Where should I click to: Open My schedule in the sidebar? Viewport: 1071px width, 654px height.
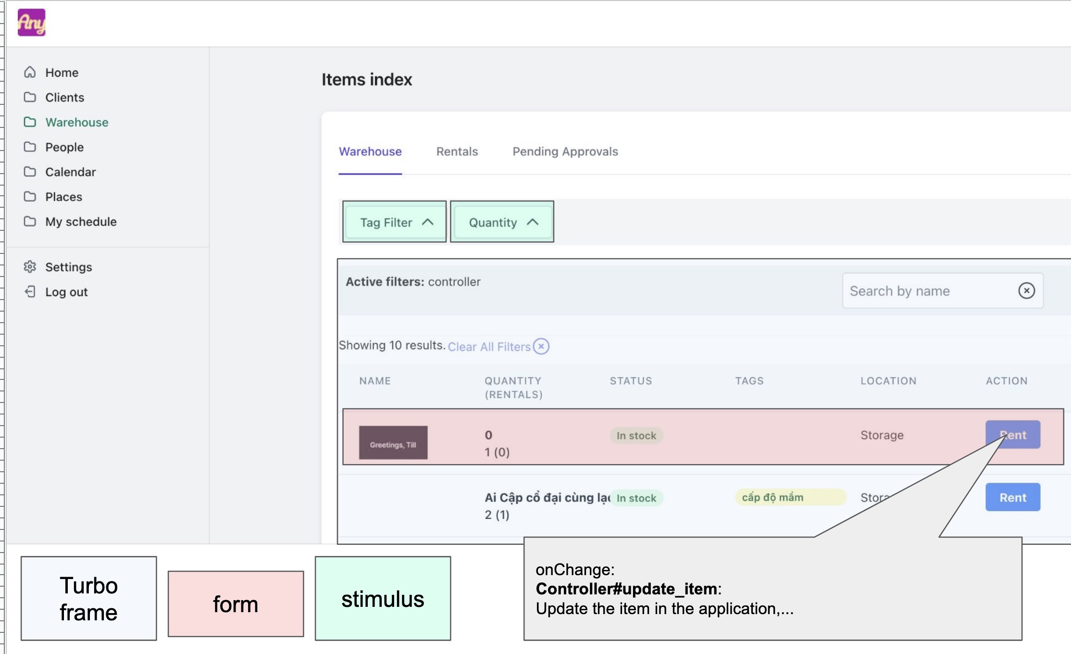tap(81, 222)
